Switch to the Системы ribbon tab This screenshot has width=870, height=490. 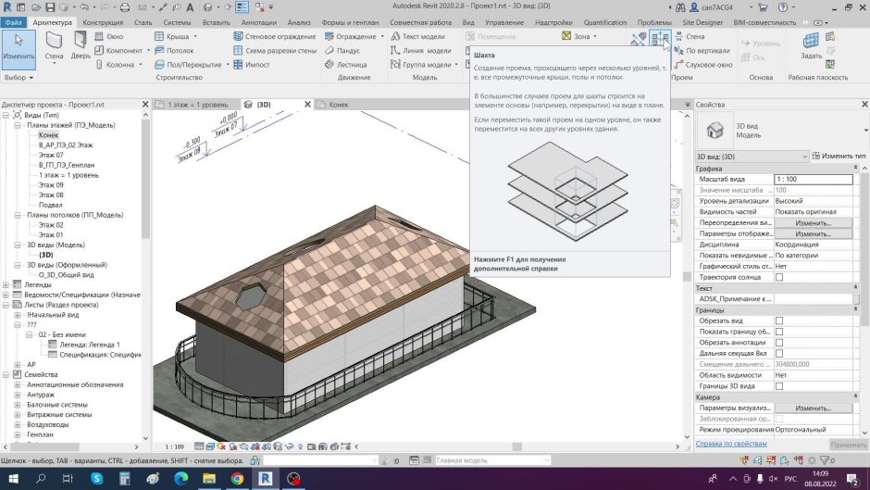click(177, 22)
